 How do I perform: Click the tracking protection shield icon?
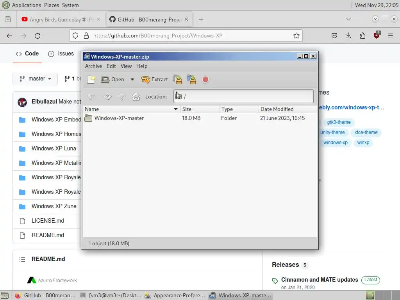[75, 36]
